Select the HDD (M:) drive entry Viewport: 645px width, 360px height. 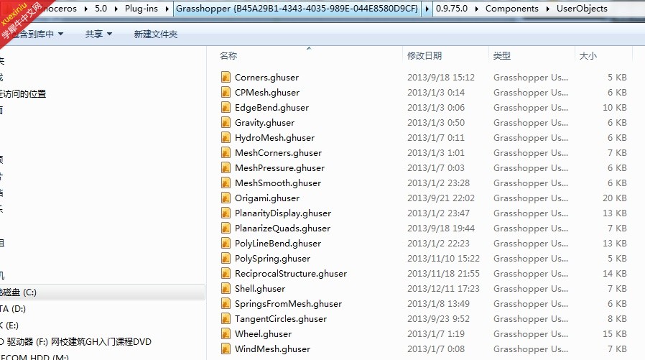pyautogui.click(x=34, y=356)
